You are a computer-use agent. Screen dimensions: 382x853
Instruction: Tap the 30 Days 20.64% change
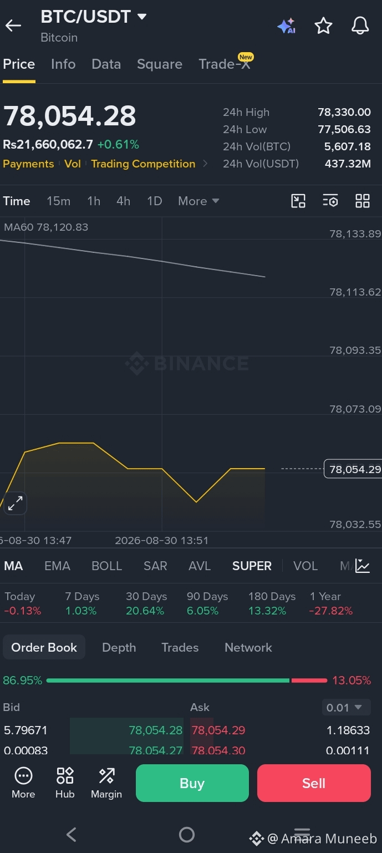(146, 603)
